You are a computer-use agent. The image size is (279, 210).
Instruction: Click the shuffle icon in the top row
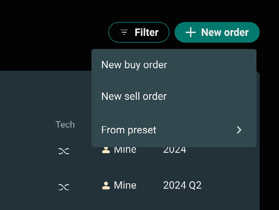tap(64, 151)
